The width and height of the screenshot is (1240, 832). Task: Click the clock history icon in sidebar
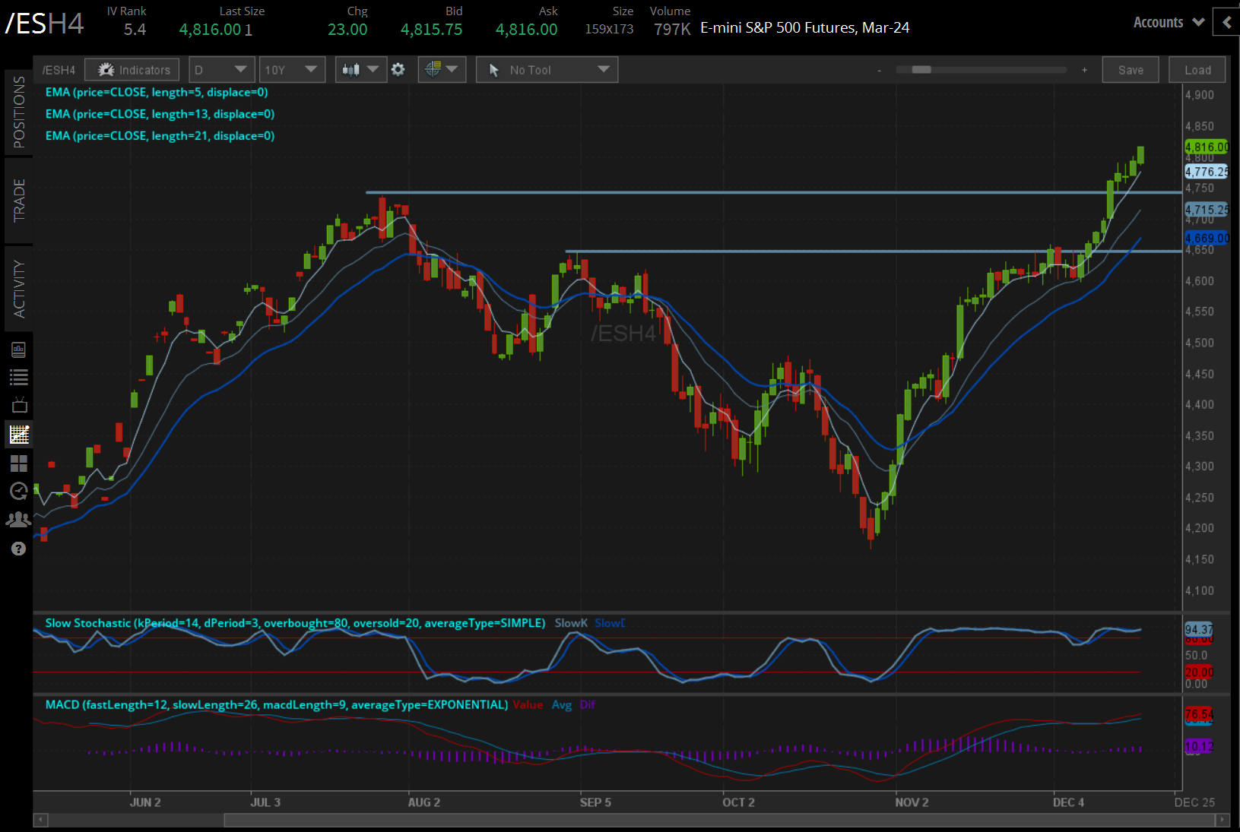click(19, 491)
